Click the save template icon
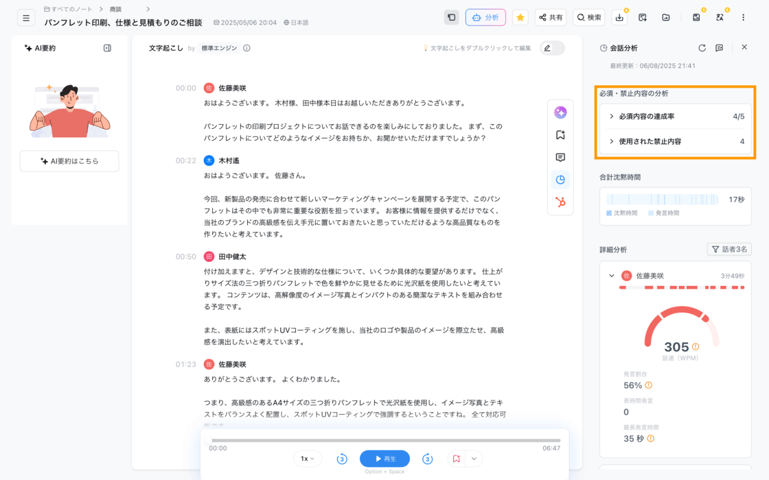Viewport: 769px width, 480px height. click(x=696, y=18)
